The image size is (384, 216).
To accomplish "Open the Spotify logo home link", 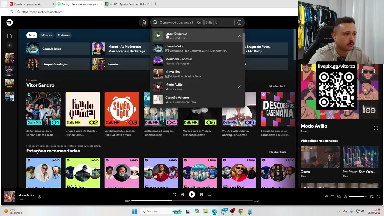I will (x=10, y=22).
